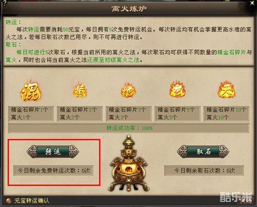This screenshot has width=257, height=207.
Task: Click the 混 flame icon
Action: pyautogui.click(x=31, y=91)
